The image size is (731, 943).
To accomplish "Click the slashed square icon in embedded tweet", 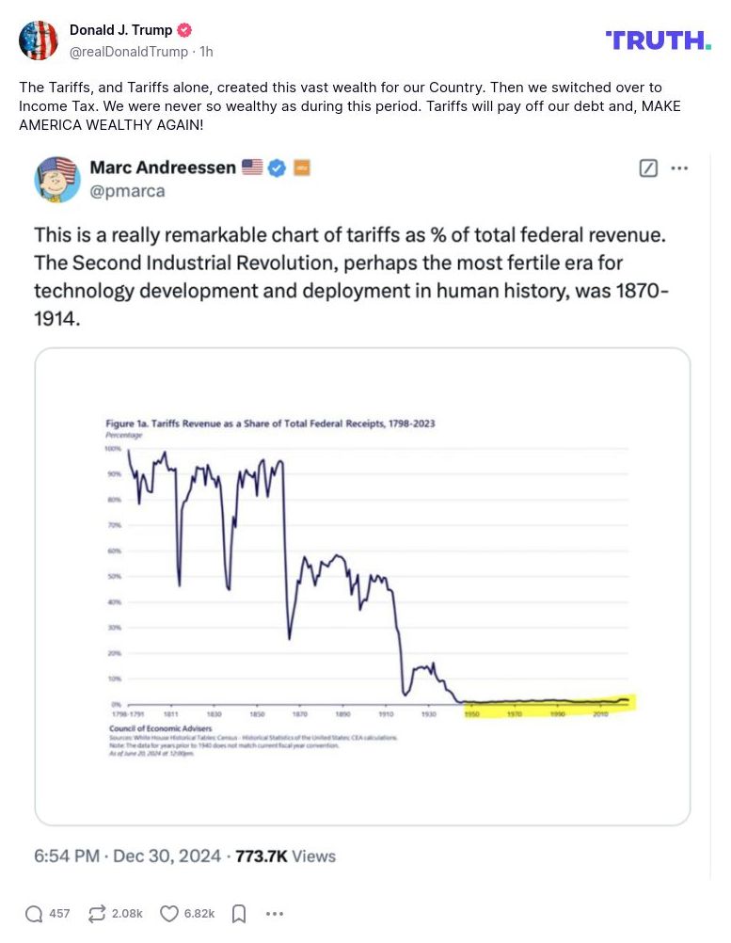I will click(647, 168).
